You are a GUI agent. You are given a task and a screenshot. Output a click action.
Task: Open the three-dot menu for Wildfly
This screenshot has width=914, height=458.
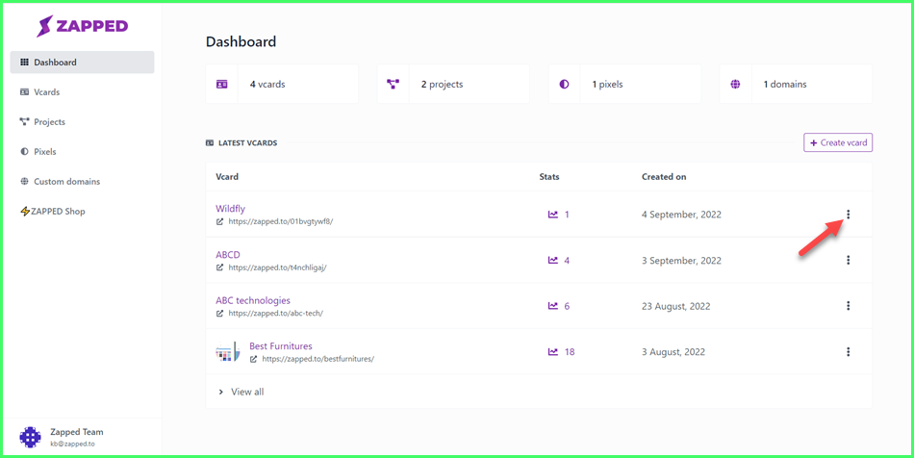(849, 215)
